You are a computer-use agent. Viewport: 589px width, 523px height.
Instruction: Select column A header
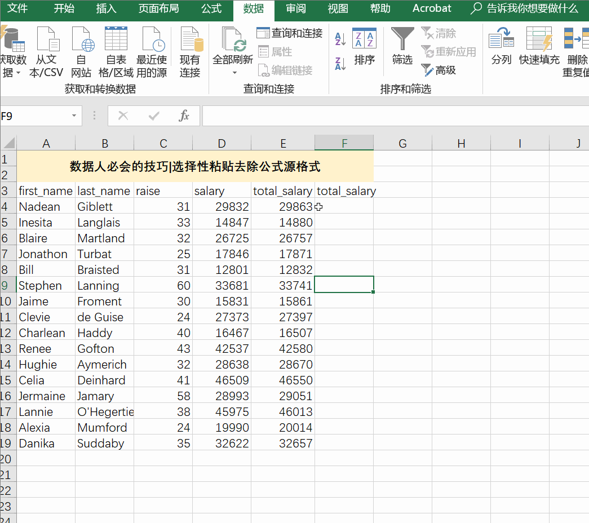point(46,143)
